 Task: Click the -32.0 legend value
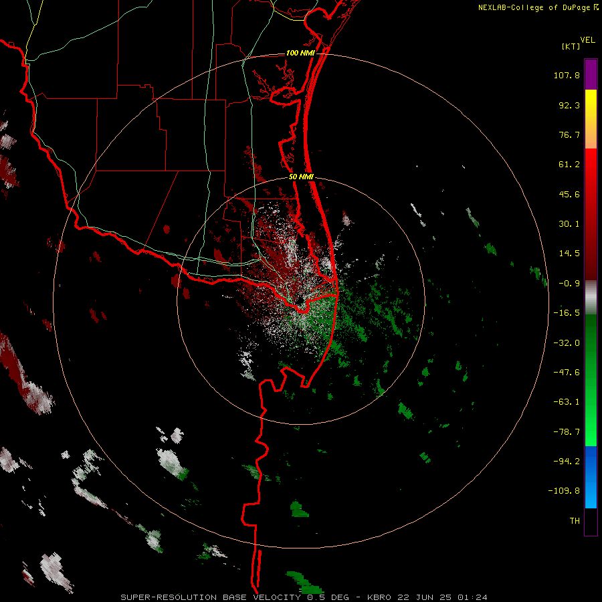pyautogui.click(x=567, y=343)
